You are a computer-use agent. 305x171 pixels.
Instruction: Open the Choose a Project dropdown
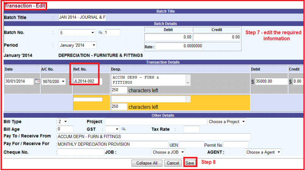(227, 121)
